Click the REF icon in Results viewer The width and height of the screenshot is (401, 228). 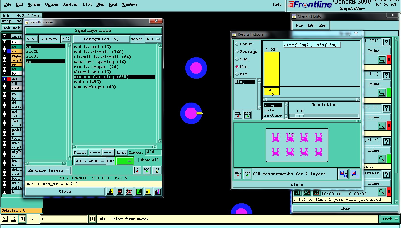click(x=147, y=170)
